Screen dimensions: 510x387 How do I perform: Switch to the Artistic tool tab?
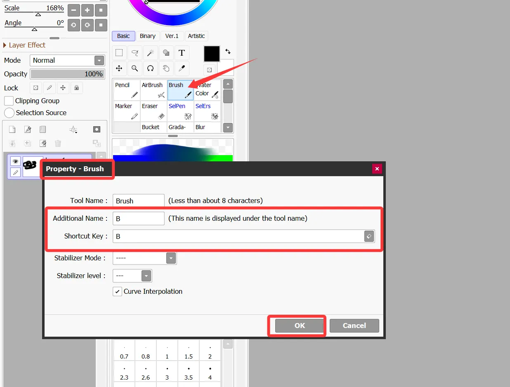click(196, 36)
